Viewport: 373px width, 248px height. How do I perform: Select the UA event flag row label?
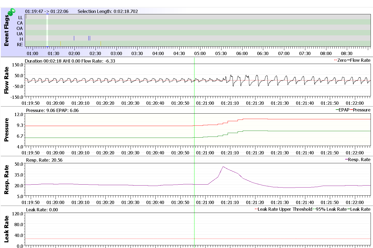[x=20, y=34]
